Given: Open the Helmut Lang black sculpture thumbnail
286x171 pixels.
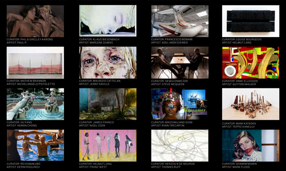Looking at the screenshot, I should (250, 21).
